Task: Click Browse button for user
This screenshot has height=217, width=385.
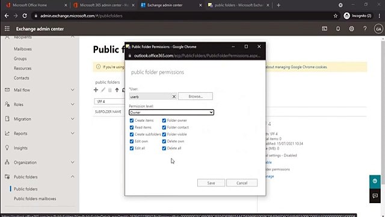Action: pos(196,96)
